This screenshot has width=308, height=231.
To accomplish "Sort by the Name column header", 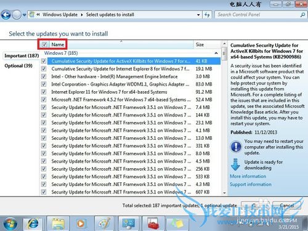I will pos(121,44).
